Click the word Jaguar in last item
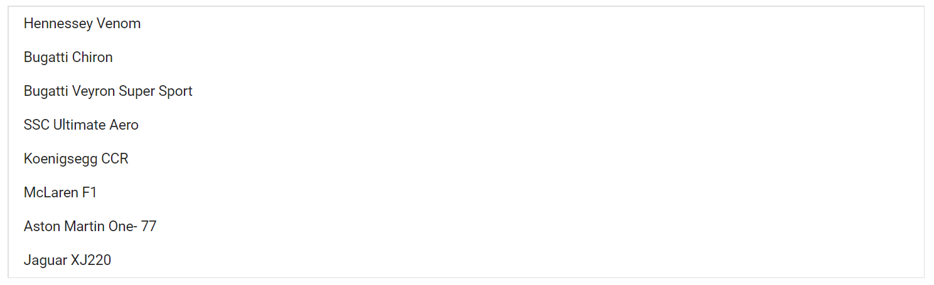The image size is (934, 285). (46, 261)
